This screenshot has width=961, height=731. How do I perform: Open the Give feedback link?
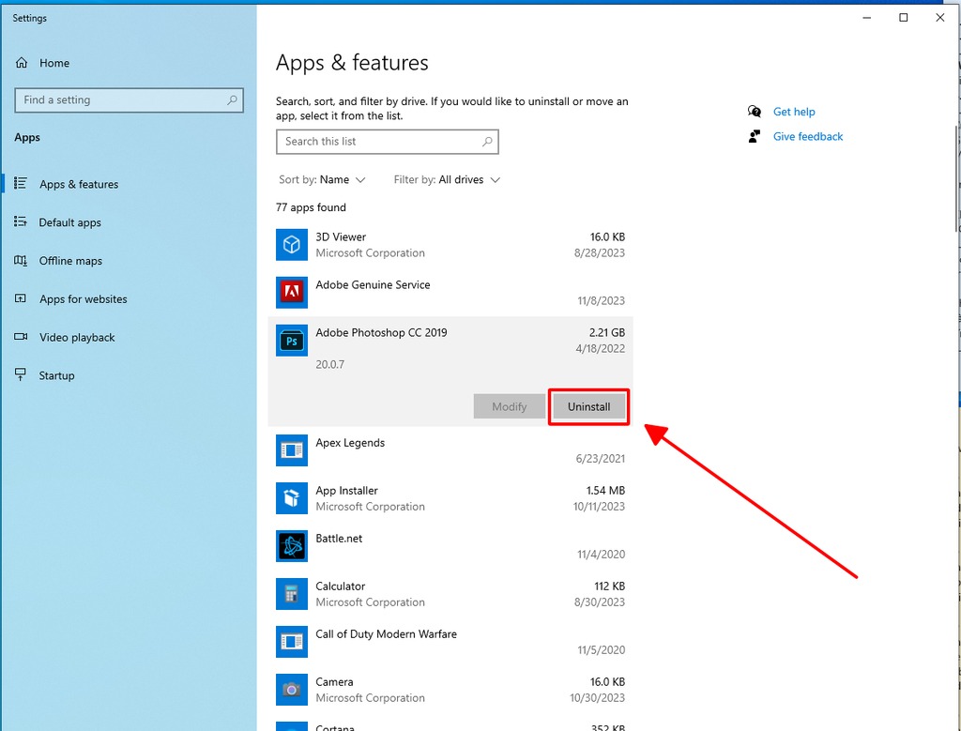[x=808, y=136]
